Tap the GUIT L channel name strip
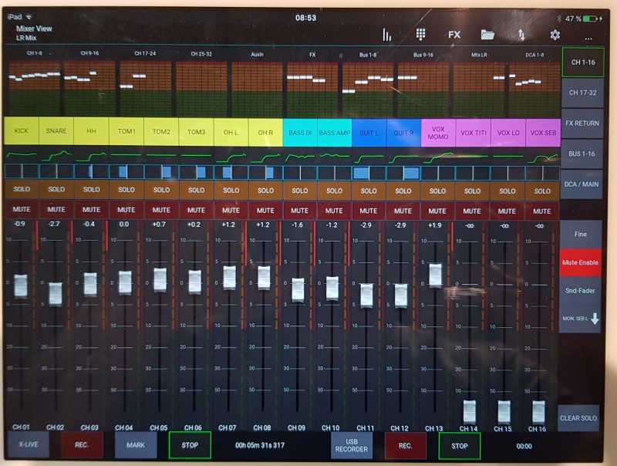 point(369,132)
